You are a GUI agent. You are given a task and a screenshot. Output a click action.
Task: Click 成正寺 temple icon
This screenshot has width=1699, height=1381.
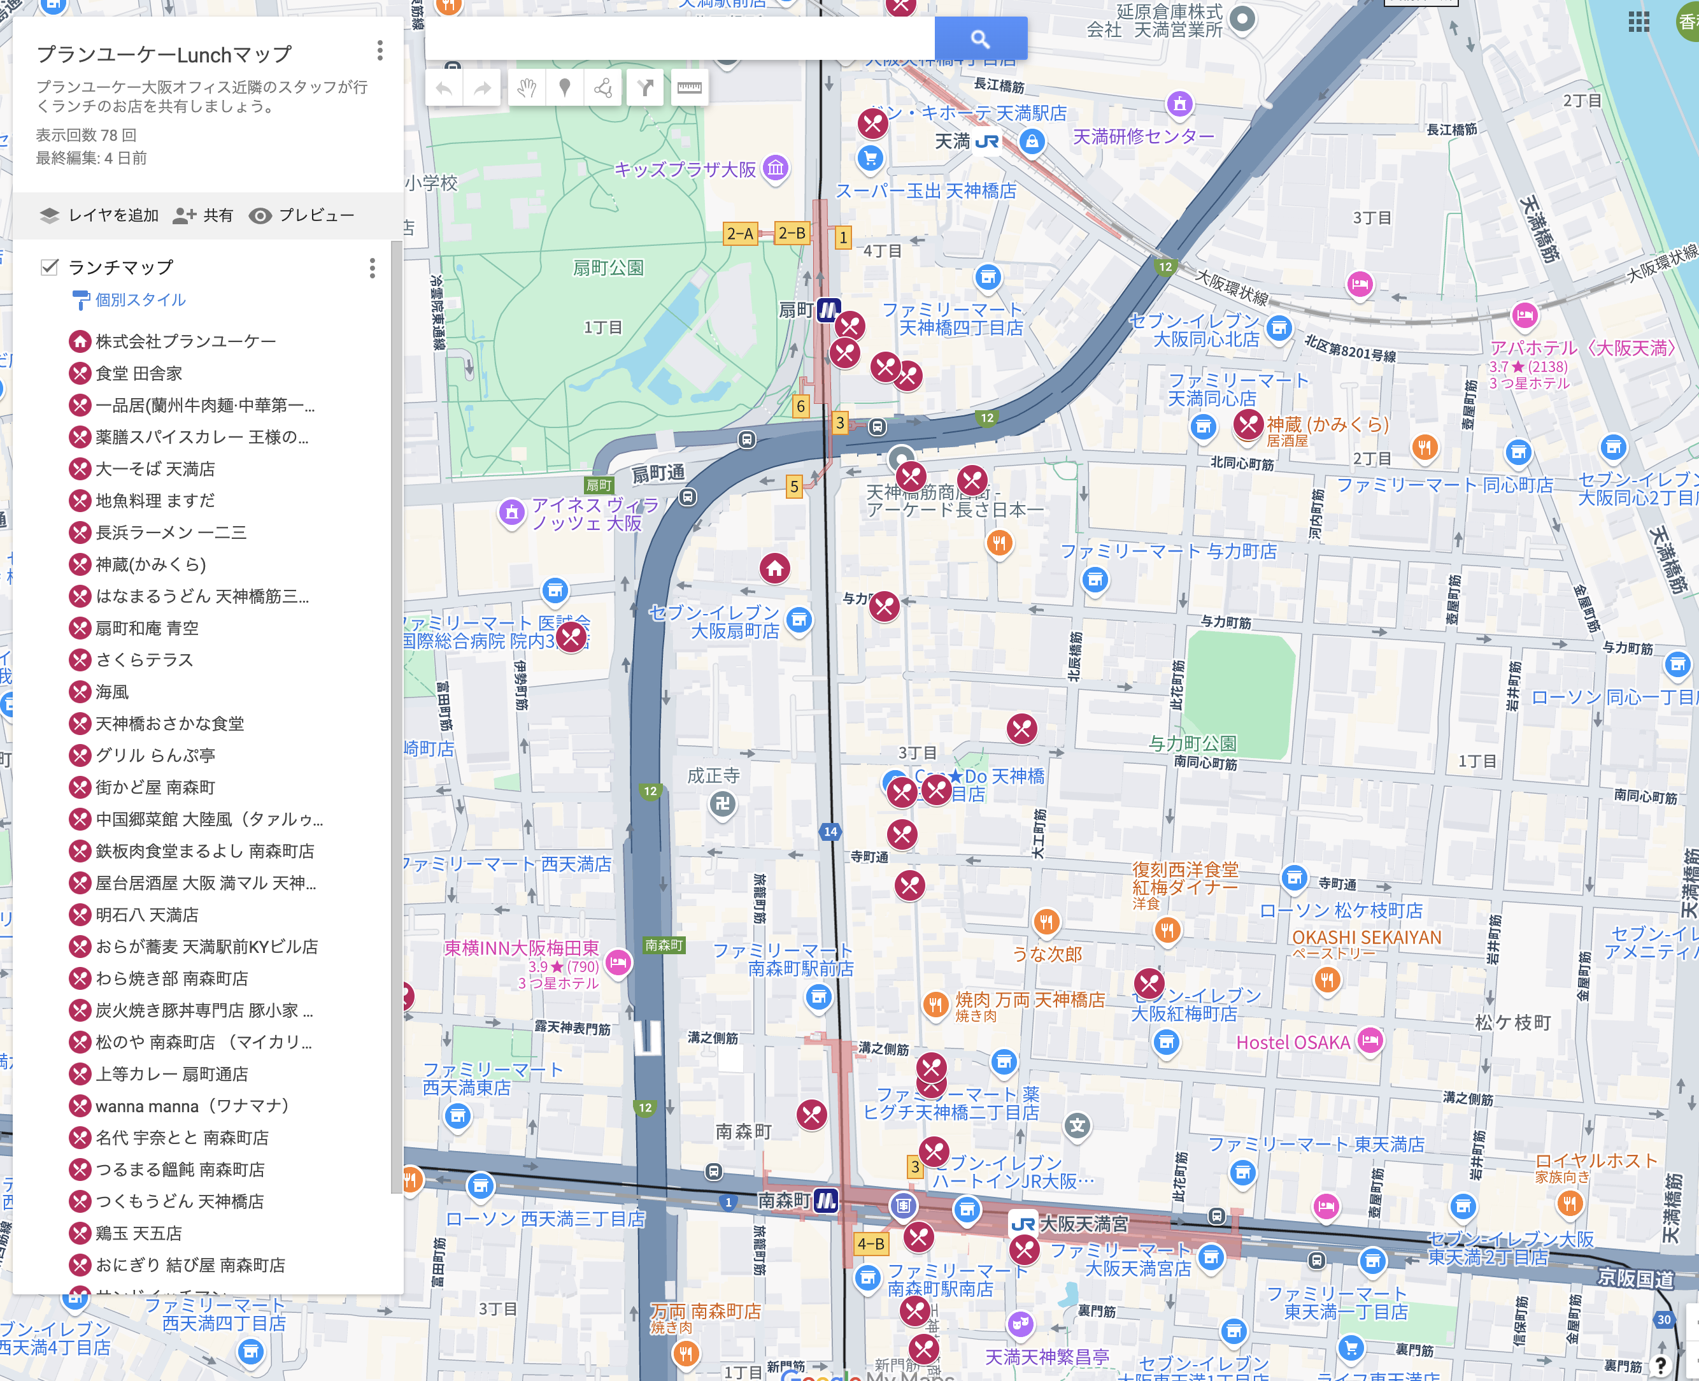point(722,805)
